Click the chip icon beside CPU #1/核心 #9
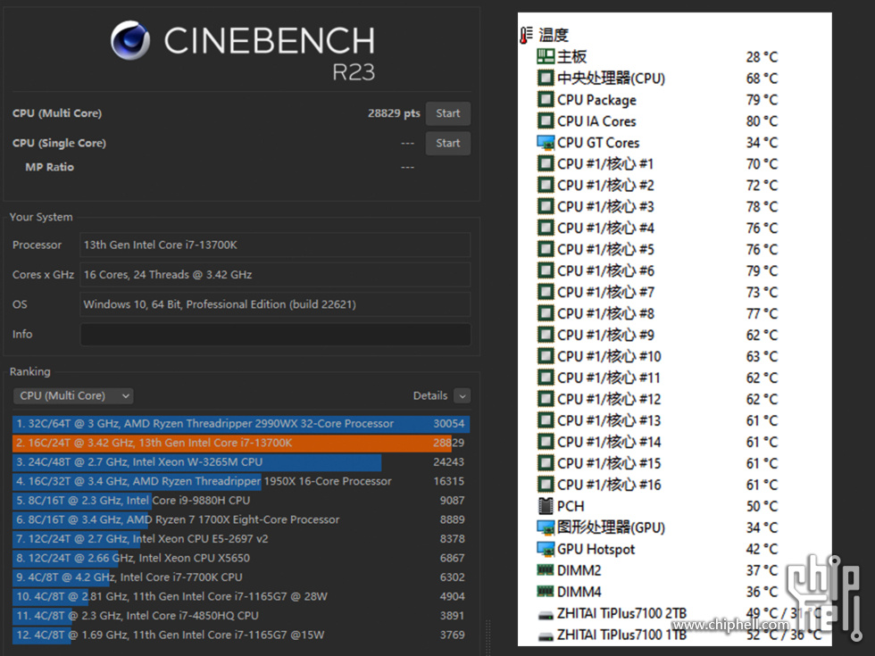 pyautogui.click(x=546, y=335)
